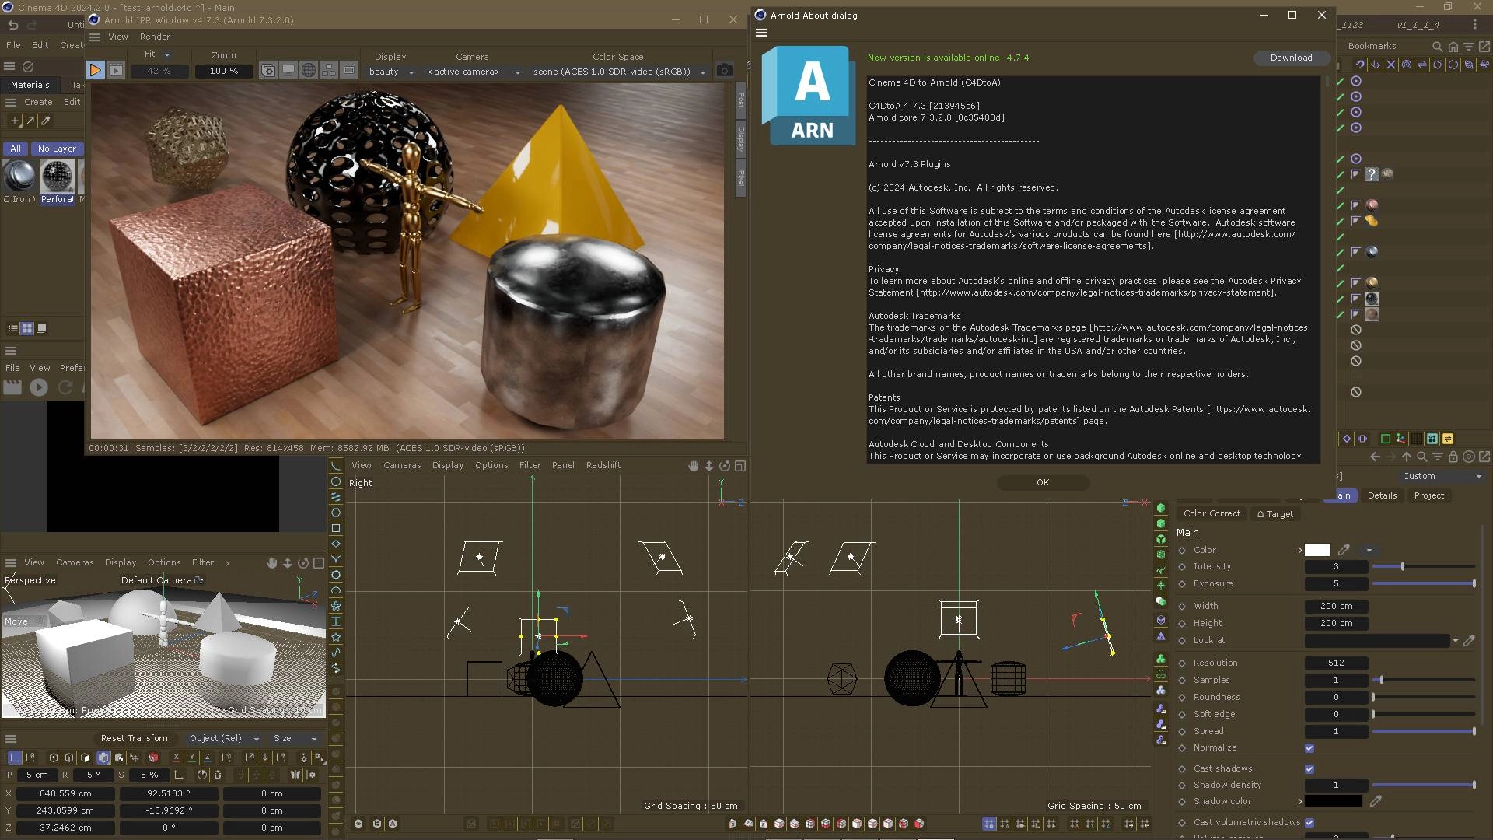Click the X axis lock icon
1493x840 pixels.
click(x=177, y=757)
